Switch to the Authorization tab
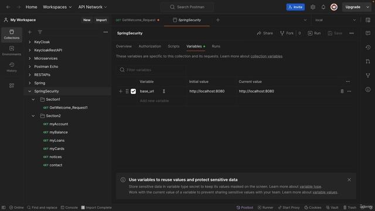The width and height of the screenshot is (375, 211). pyautogui.click(x=150, y=46)
